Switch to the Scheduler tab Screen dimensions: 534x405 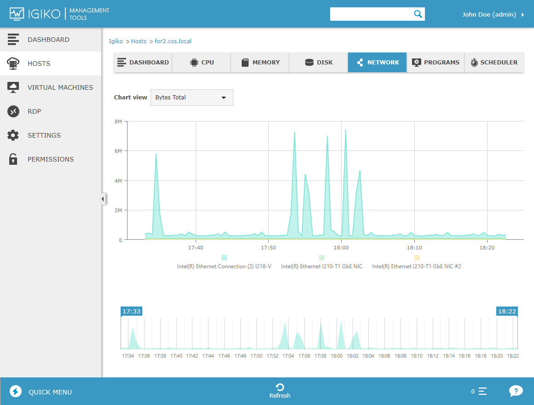pos(494,62)
